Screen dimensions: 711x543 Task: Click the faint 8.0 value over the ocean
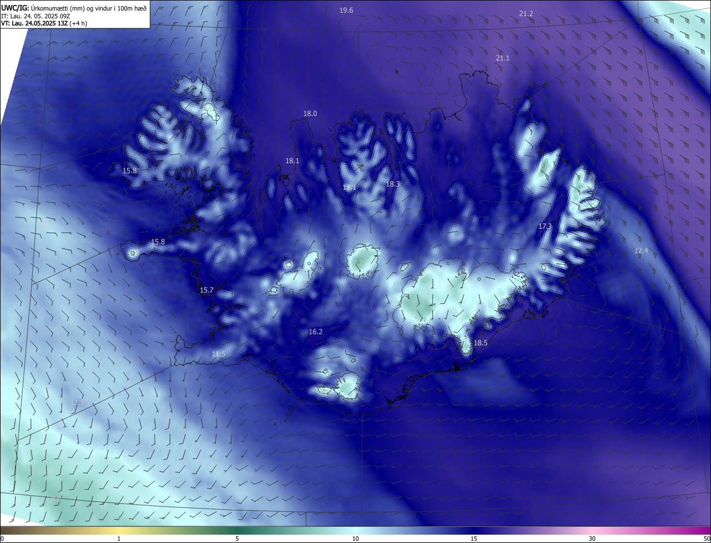click(56, 499)
